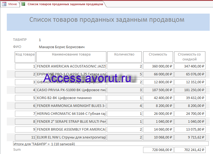This screenshot has height=154, width=213.
Task: Click product code 5 cell
Action: [25, 98]
